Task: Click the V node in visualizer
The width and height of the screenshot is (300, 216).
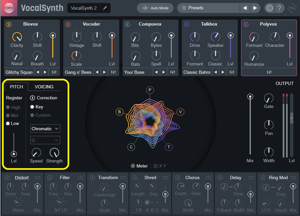Action: coord(180,112)
